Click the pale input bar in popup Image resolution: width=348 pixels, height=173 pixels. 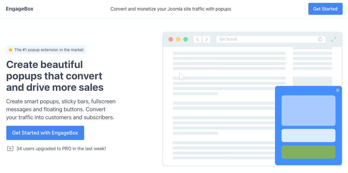coord(308,135)
